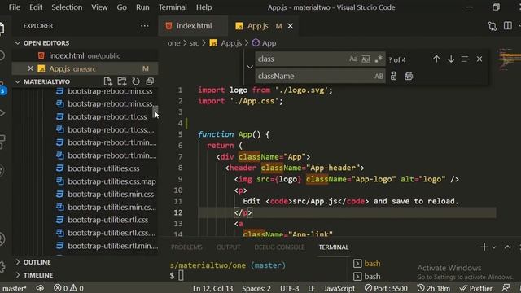Create a new terminal with plus icon
The image size is (521, 293).
pos(484,247)
